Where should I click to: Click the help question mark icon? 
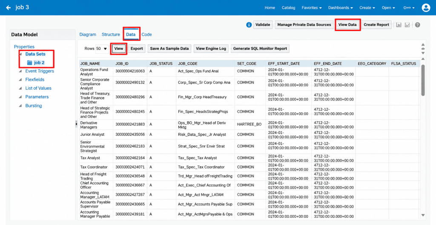[x=417, y=25]
